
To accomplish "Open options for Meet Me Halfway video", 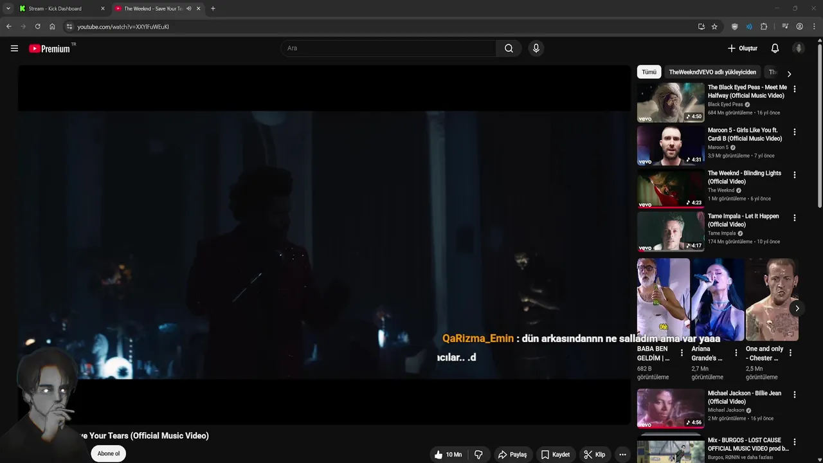I will tap(795, 89).
